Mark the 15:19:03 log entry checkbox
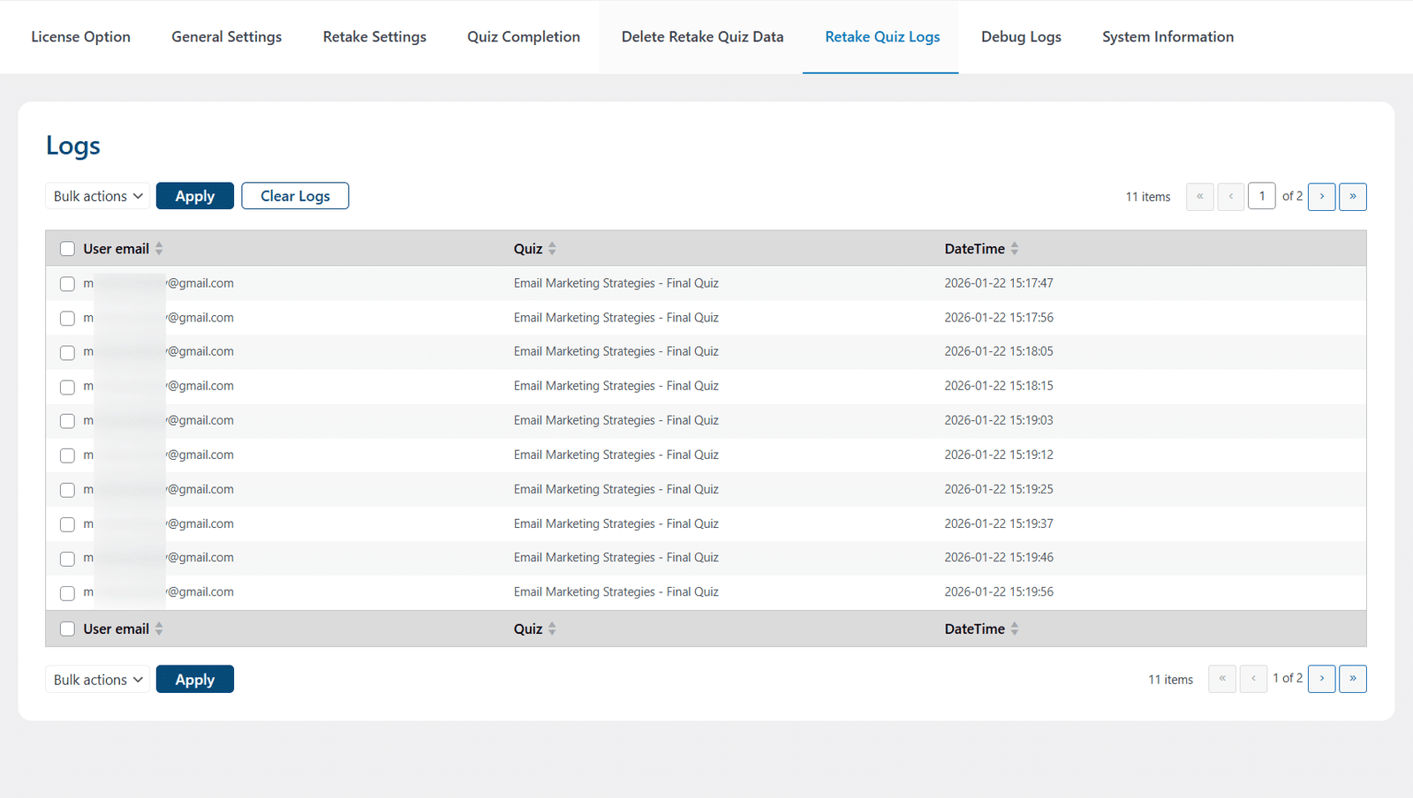Image resolution: width=1413 pixels, height=798 pixels. [67, 421]
